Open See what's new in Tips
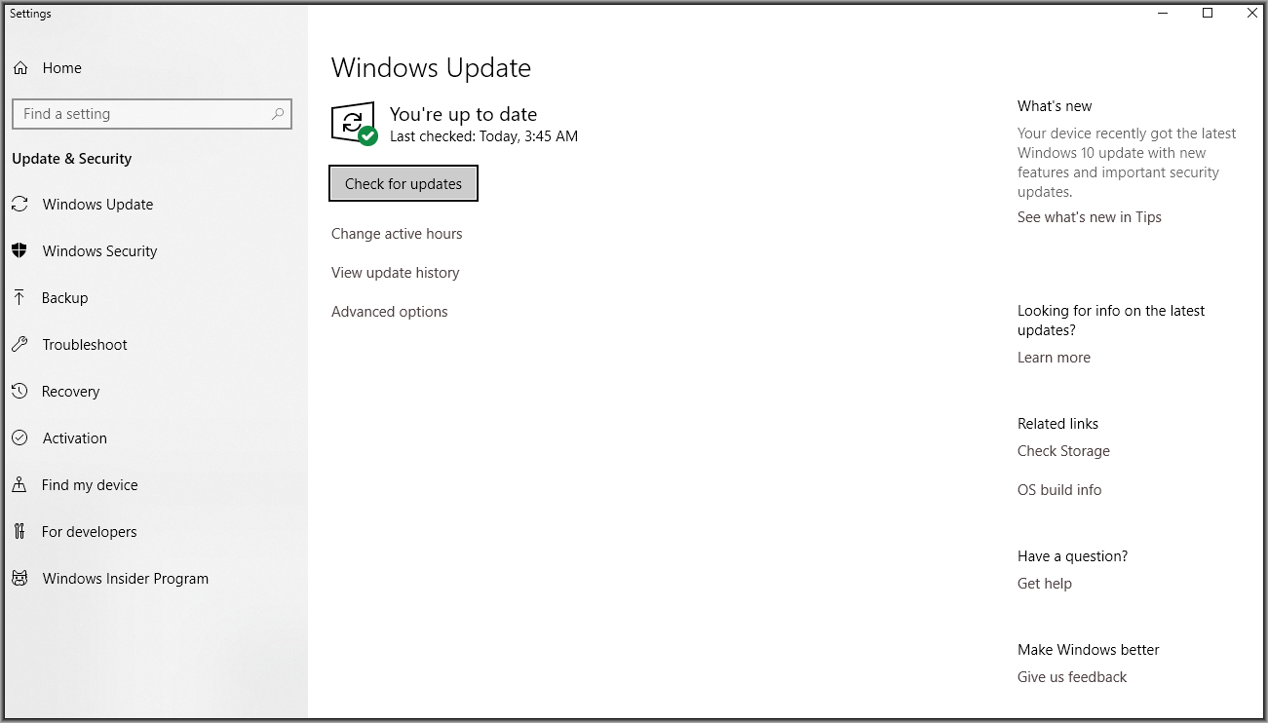 [1089, 217]
